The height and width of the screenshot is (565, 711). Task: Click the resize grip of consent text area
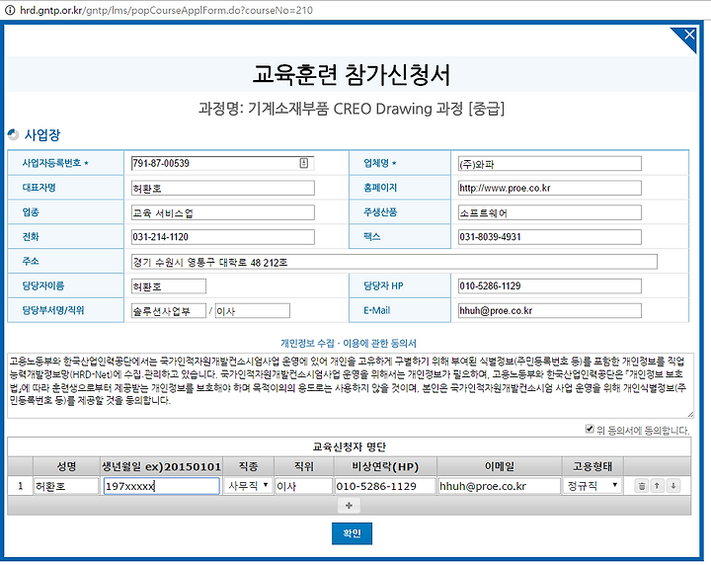coord(690,415)
